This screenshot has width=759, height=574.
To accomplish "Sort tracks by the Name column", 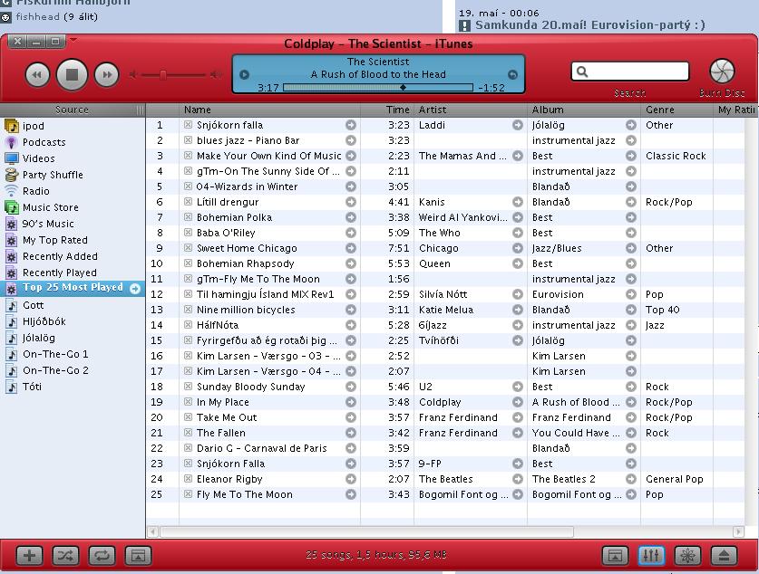I will click(x=269, y=110).
